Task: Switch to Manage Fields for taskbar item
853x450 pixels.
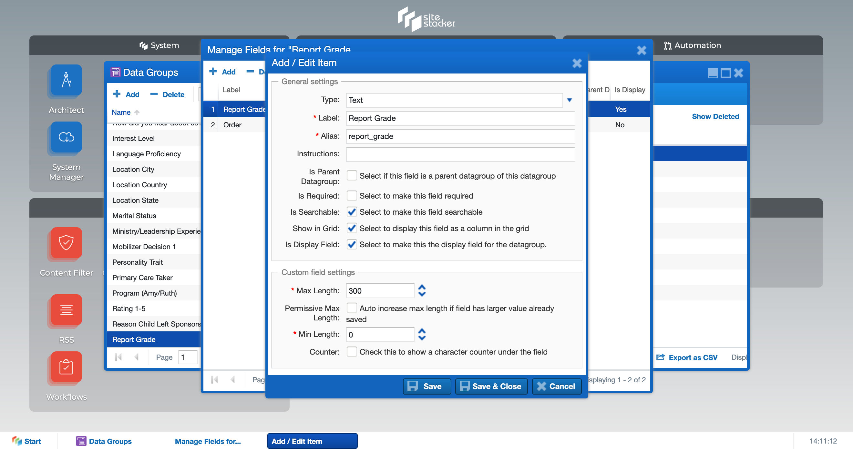Action: pos(208,441)
